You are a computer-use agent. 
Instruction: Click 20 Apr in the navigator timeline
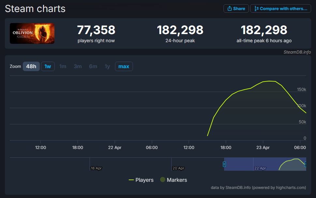(x=178, y=168)
